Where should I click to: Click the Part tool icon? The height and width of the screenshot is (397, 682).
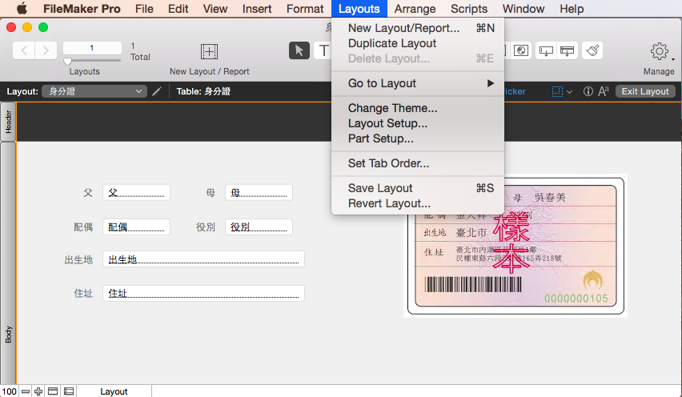(568, 50)
